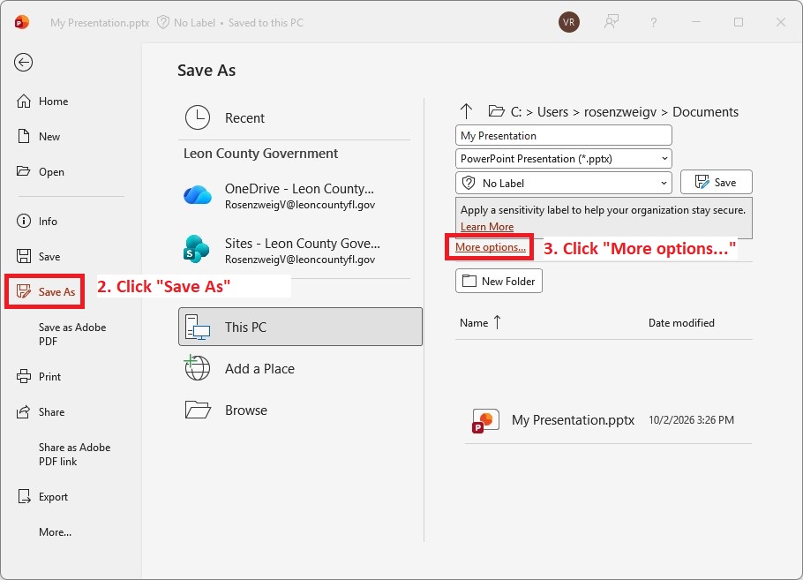Sort files using the Name arrow
The image size is (803, 580).
498,322
